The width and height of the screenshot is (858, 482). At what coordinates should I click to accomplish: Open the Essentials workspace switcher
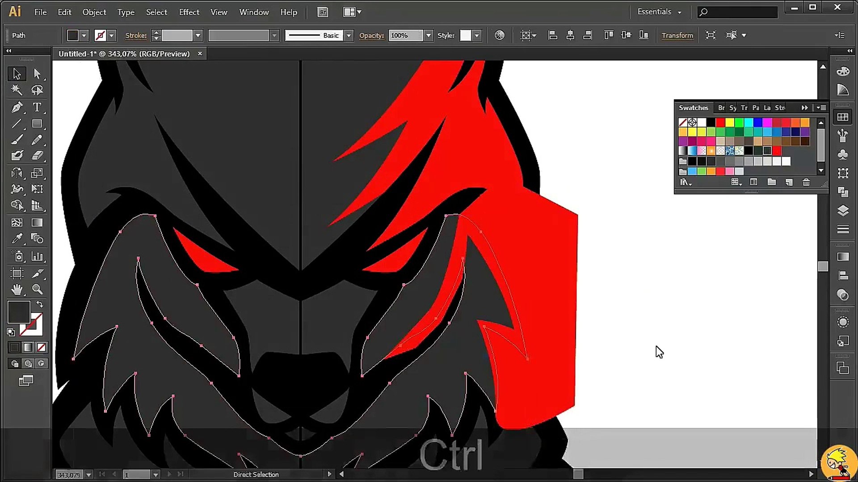(659, 12)
